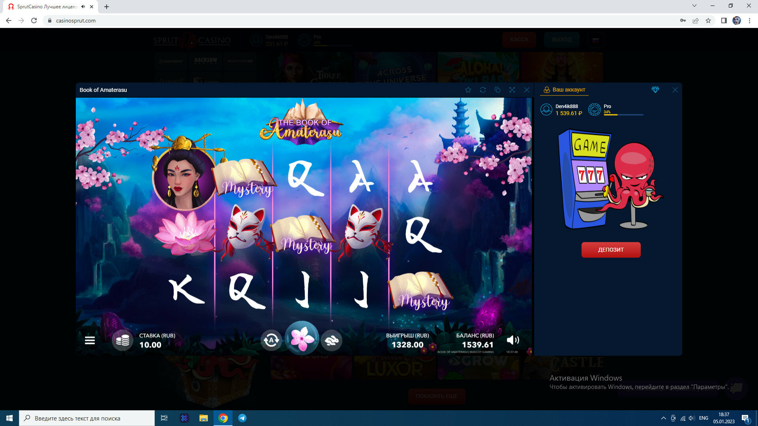Click the diamond bonus icon
Viewport: 758px width, 426px height.
[655, 90]
